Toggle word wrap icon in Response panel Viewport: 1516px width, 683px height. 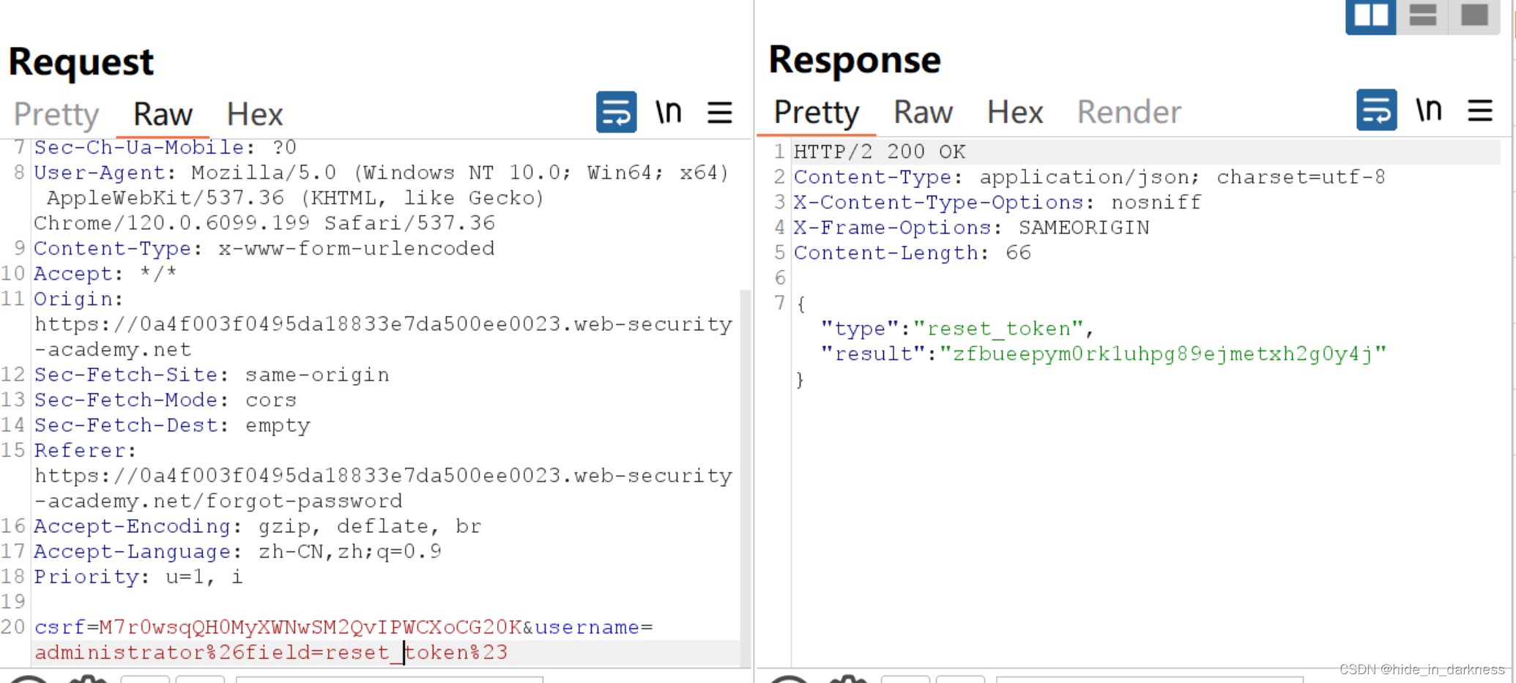pos(1376,110)
